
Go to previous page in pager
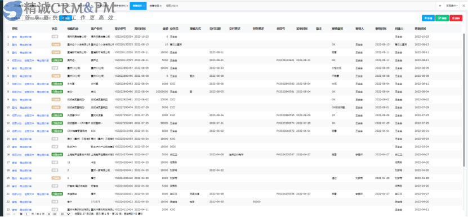coord(14,214)
